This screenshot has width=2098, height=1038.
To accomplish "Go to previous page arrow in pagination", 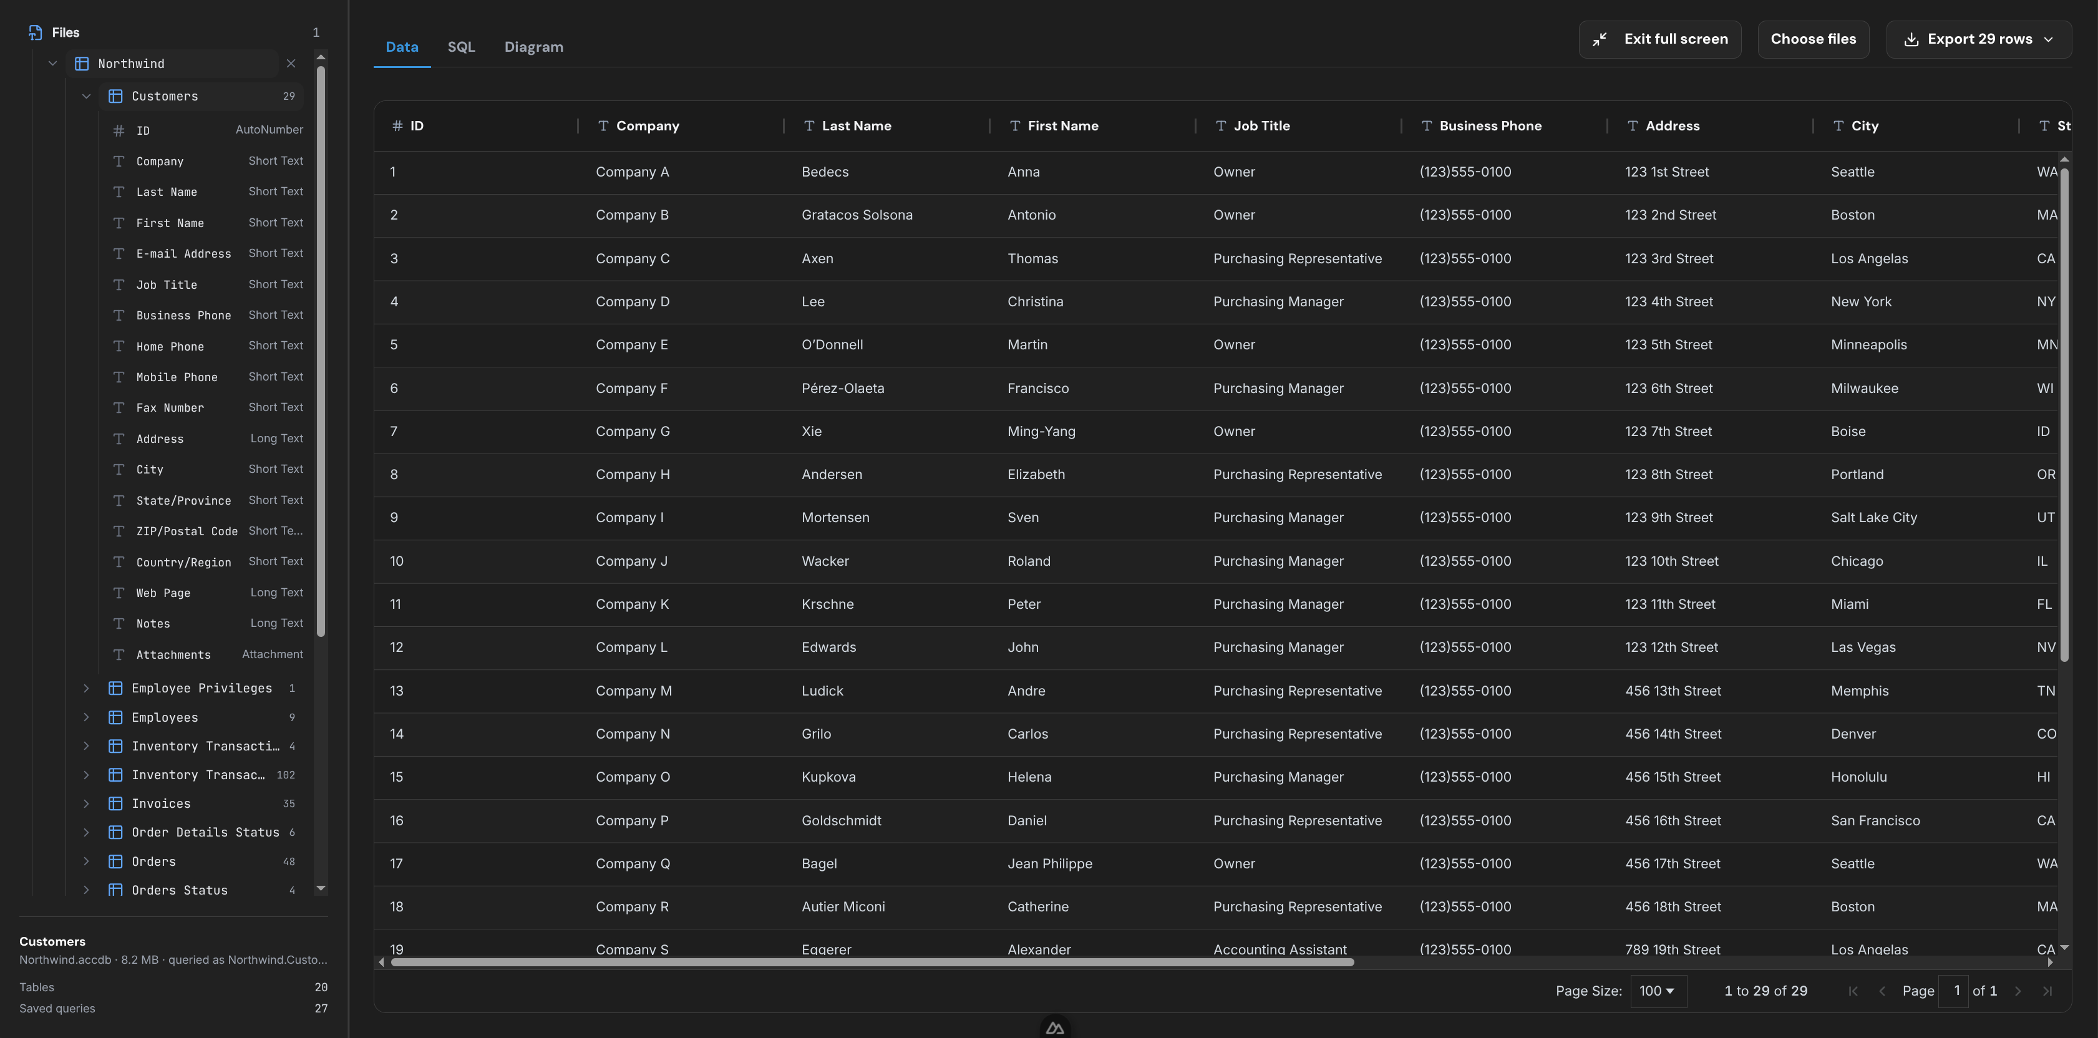I will (1882, 991).
